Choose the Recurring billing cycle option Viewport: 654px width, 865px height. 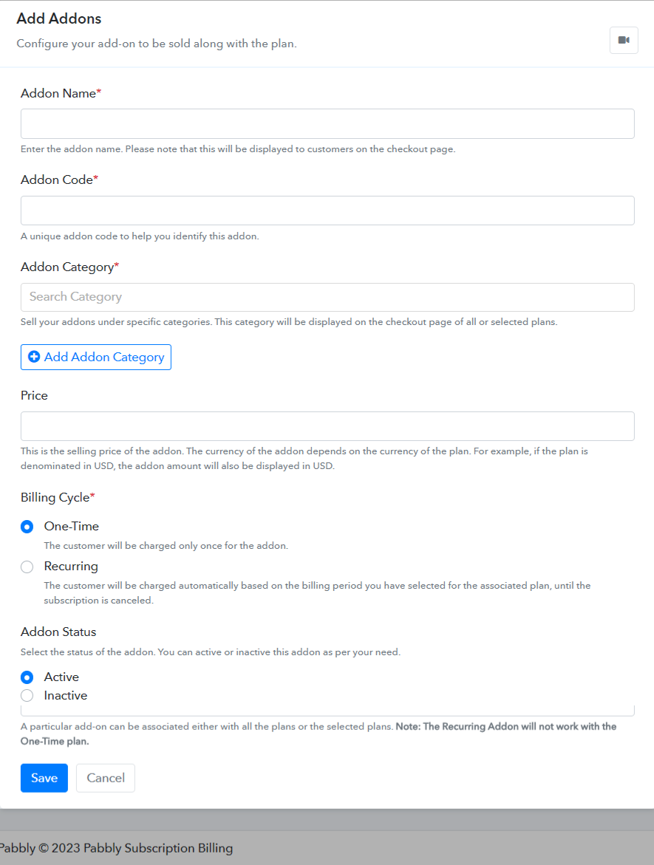point(27,567)
